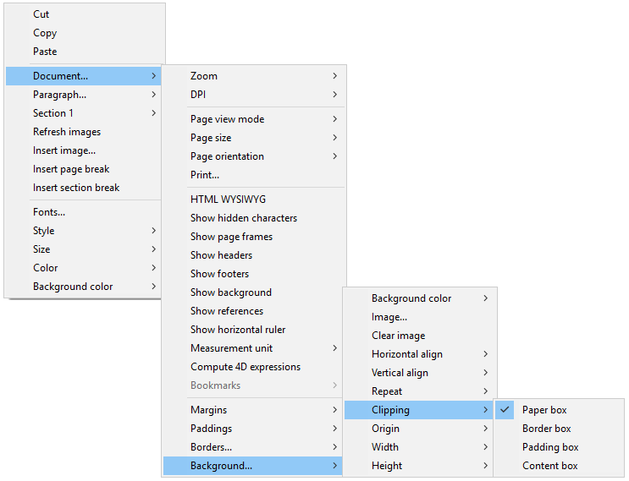This screenshot has height=481, width=629.
Task: Select Content box clipping option
Action: pyautogui.click(x=549, y=466)
